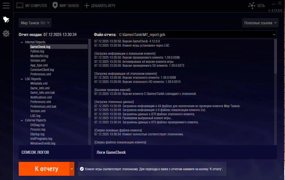Click the plus icon for Добавить игру

pos(87,6)
